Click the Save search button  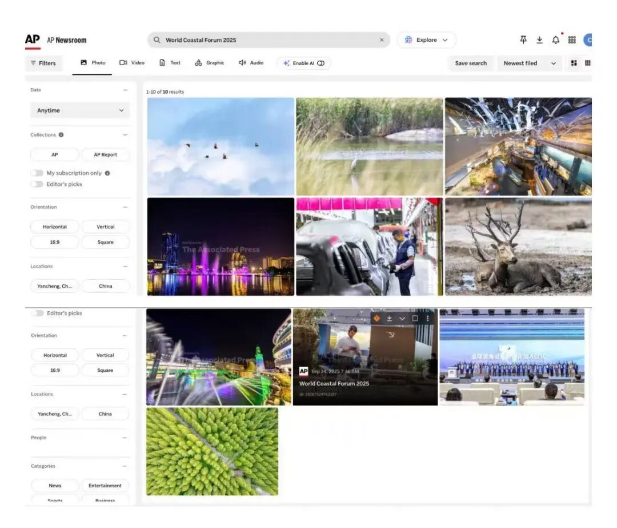[471, 63]
